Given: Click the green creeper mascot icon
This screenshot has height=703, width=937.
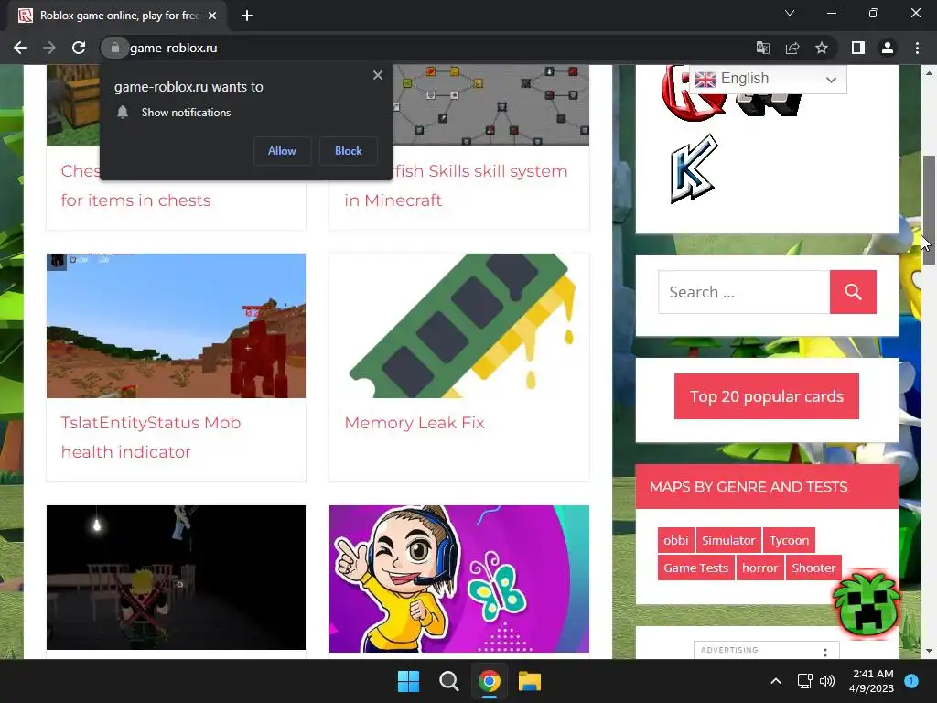Looking at the screenshot, I should [x=867, y=604].
